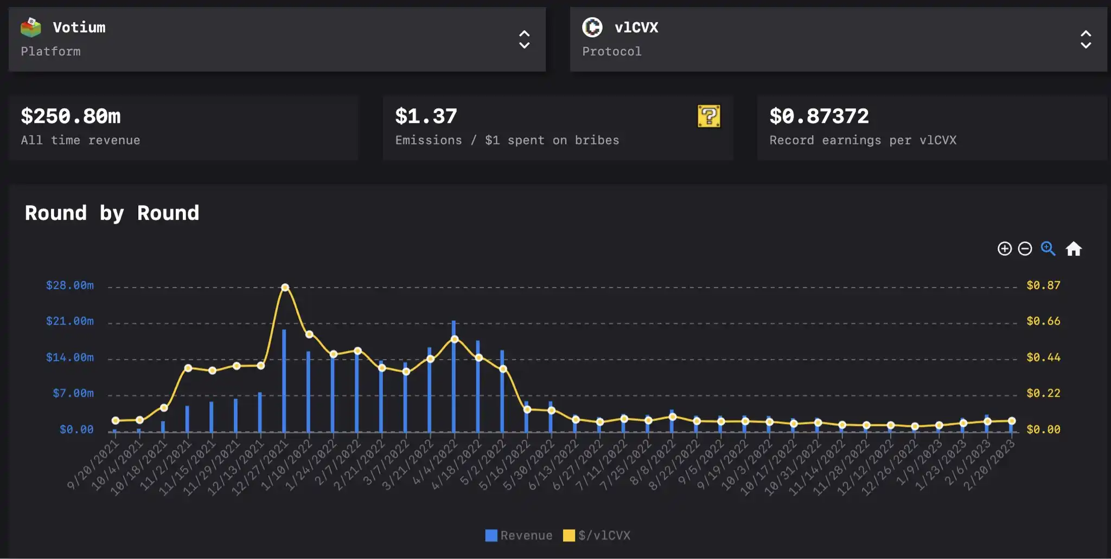
Task: Click the Votium ballot box logo icon
Action: [31, 27]
